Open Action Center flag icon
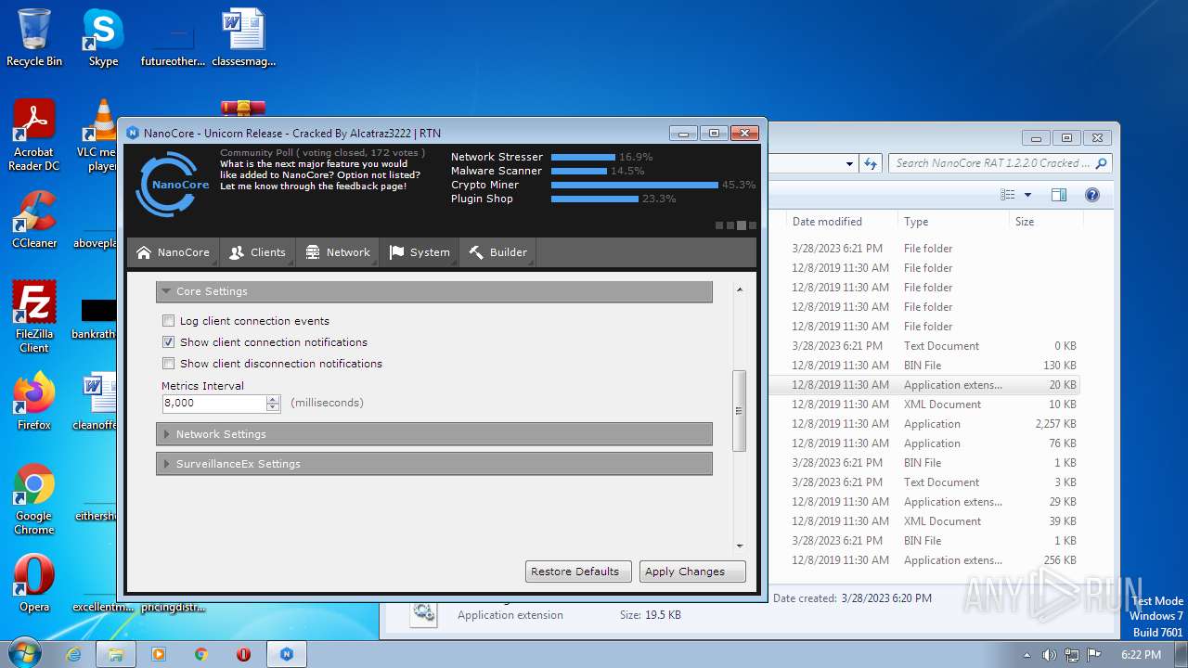Image resolution: width=1188 pixels, height=668 pixels. (x=1094, y=654)
